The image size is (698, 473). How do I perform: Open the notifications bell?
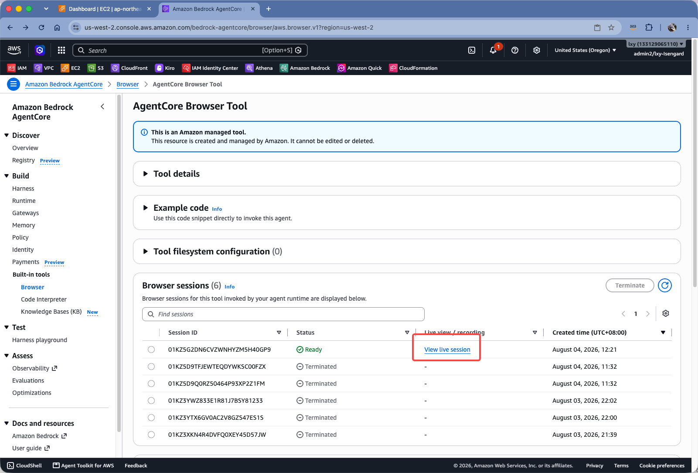click(x=493, y=50)
